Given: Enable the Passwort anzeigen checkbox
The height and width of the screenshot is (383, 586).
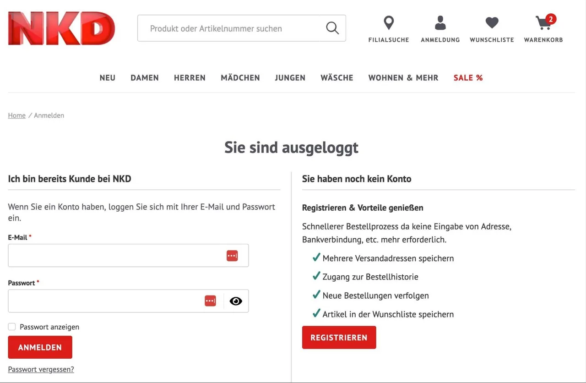Looking at the screenshot, I should [x=12, y=327].
